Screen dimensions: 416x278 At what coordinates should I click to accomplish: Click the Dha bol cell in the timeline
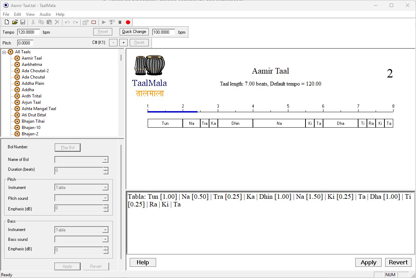[341, 123]
